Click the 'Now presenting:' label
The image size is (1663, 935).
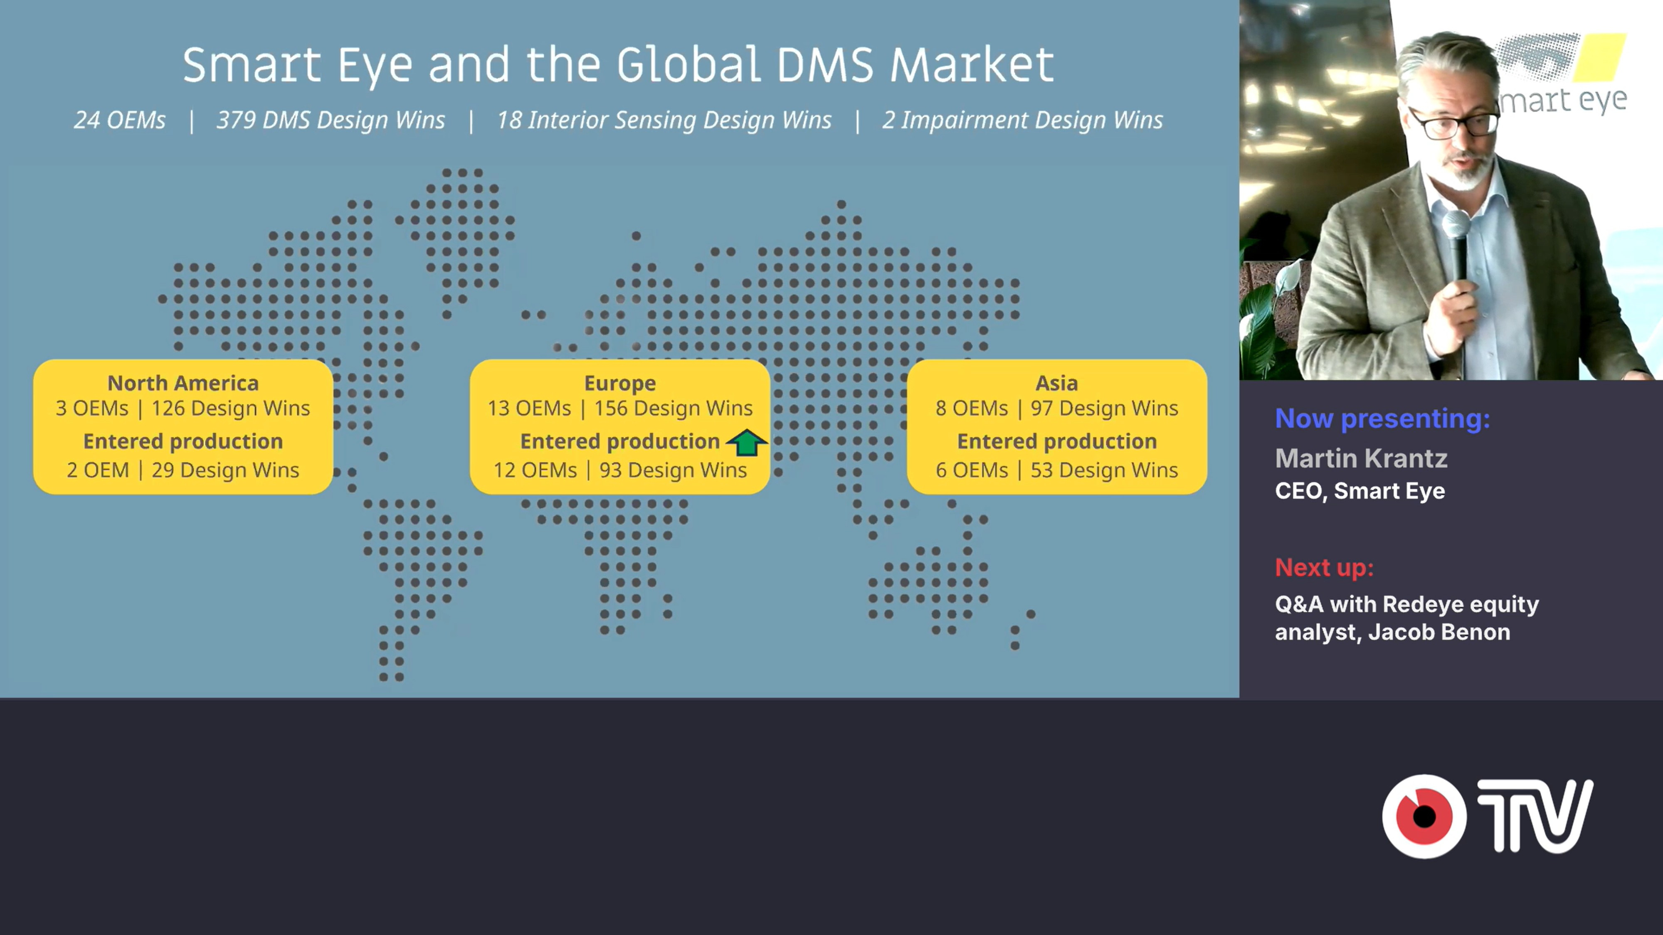(x=1382, y=419)
